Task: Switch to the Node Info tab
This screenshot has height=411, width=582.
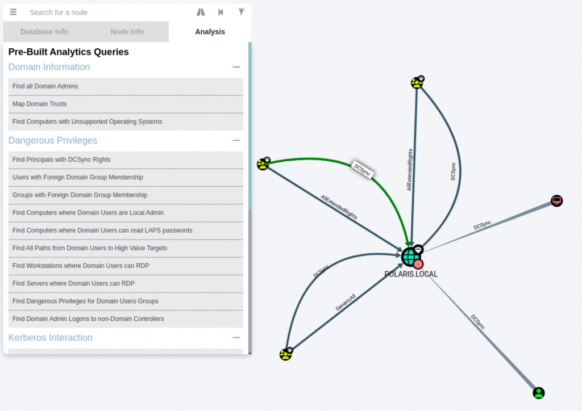Action: [127, 32]
